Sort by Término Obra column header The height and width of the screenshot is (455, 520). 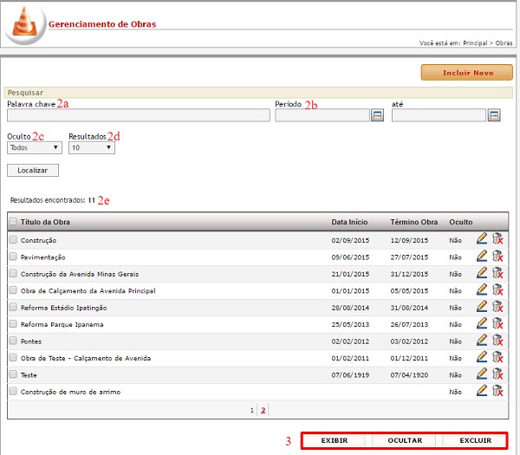(x=414, y=222)
